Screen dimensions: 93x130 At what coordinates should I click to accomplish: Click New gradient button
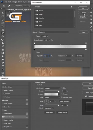(x=83, y=32)
